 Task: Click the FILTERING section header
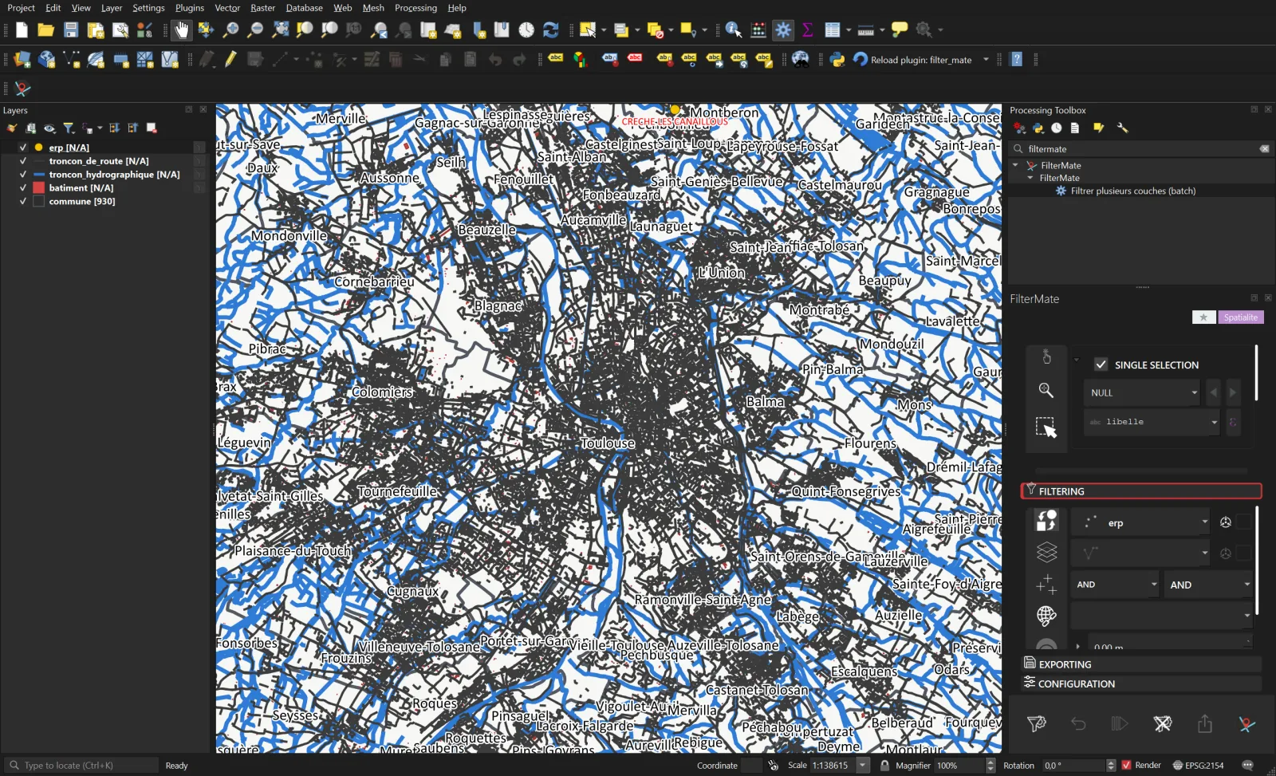(x=1141, y=491)
